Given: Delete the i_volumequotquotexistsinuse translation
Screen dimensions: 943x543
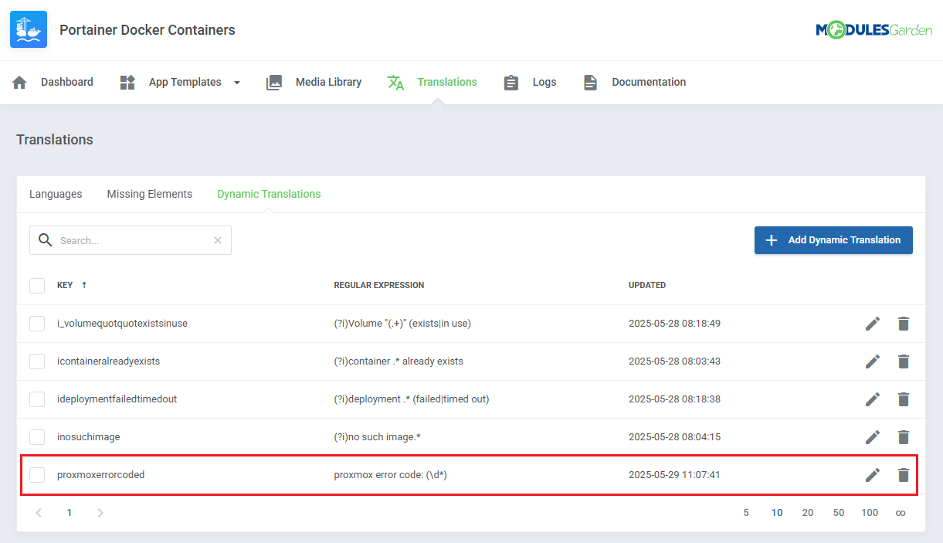Looking at the screenshot, I should [x=904, y=324].
